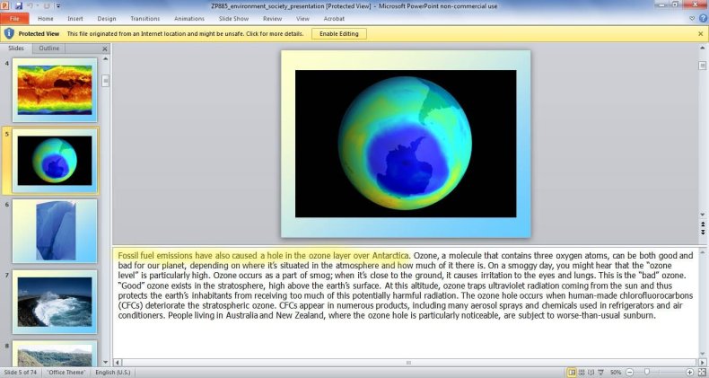This screenshot has height=378, width=709.
Task: Click down arrow of notes pane scrollbar
Action: pos(703,354)
